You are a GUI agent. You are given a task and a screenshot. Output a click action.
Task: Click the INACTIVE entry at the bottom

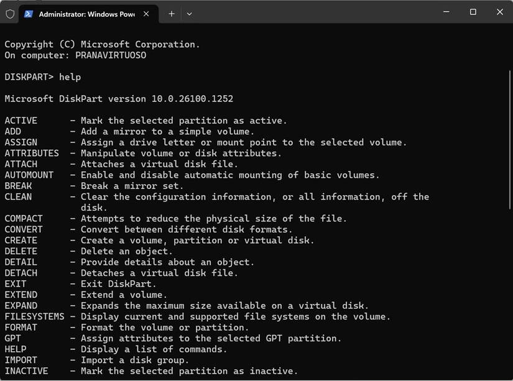(27, 370)
